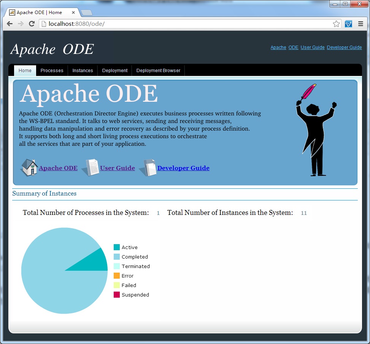
Task: Open the blue extension icon in toolbar
Action: pyautogui.click(x=349, y=24)
